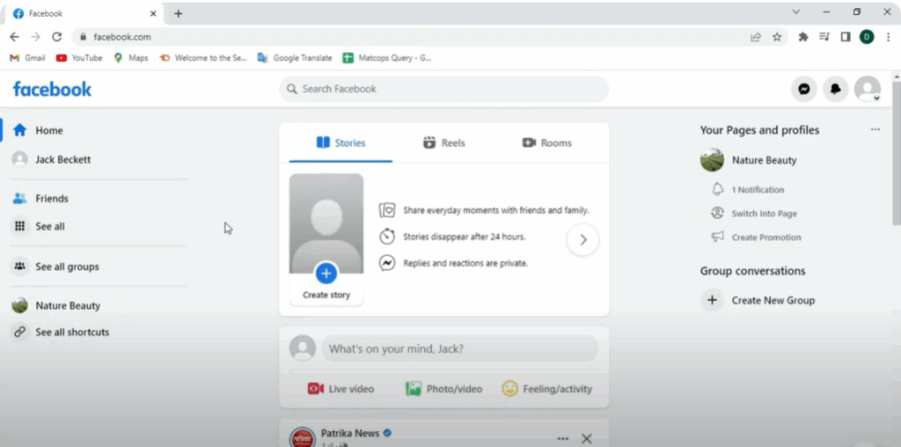Open the notifications bell icon
Screen dimensions: 901x447
tap(835, 89)
